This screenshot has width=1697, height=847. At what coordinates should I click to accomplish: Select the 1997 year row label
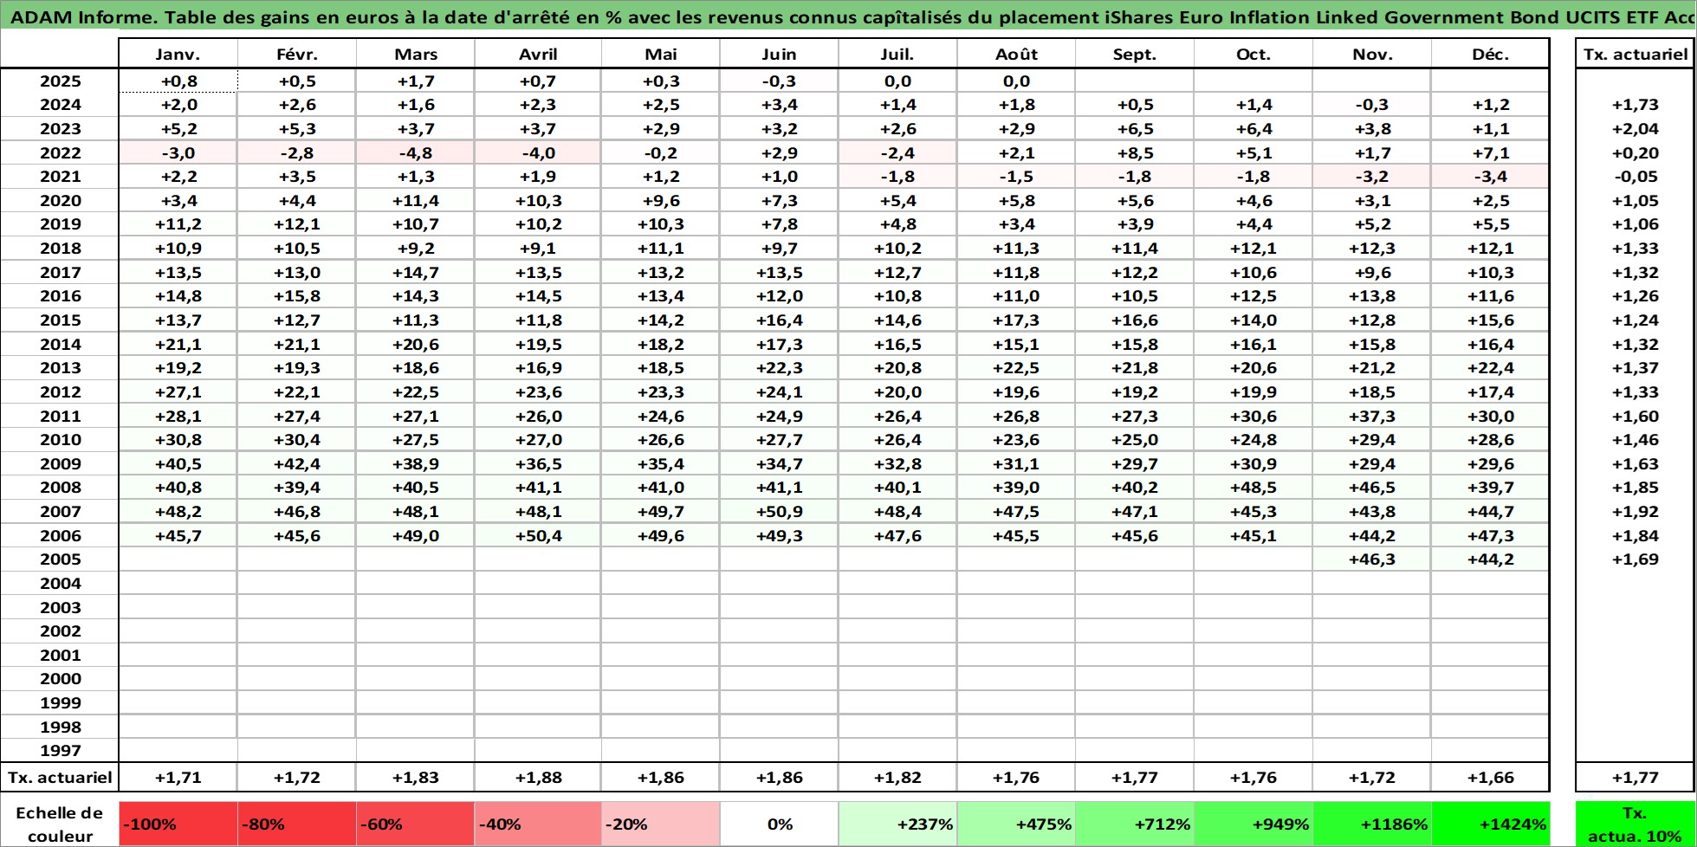click(x=60, y=751)
